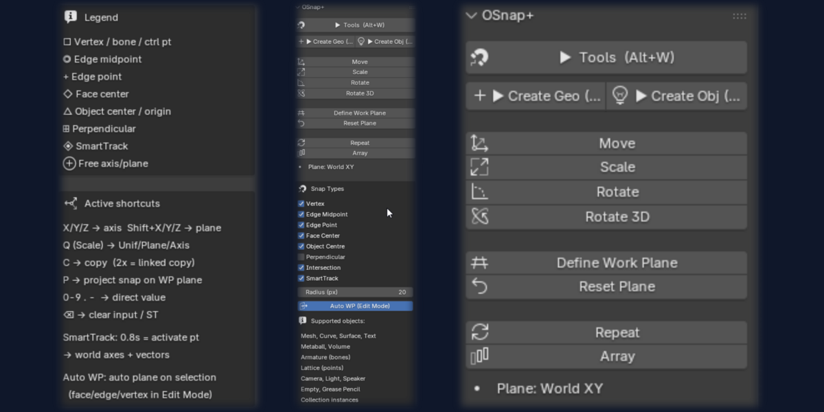Toggle the Intersection snap checkbox

pyautogui.click(x=301, y=268)
